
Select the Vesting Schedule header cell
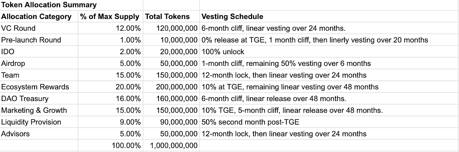329,16
